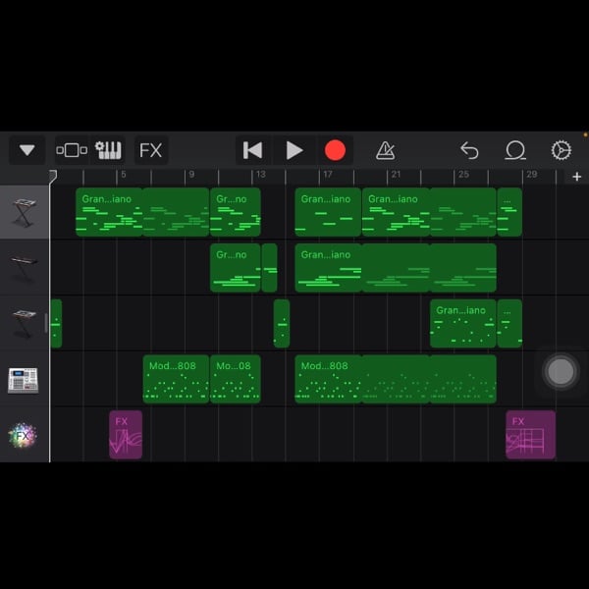This screenshot has width=589, height=589.
Task: Switch to Tracks view button
Action: [72, 150]
